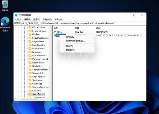Open the 收藏夹(A) menu
This screenshot has height=114, width=159.
pos(47,20)
